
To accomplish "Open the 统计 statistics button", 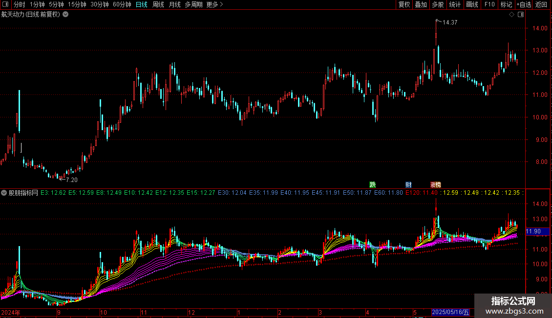I will pos(455,4).
